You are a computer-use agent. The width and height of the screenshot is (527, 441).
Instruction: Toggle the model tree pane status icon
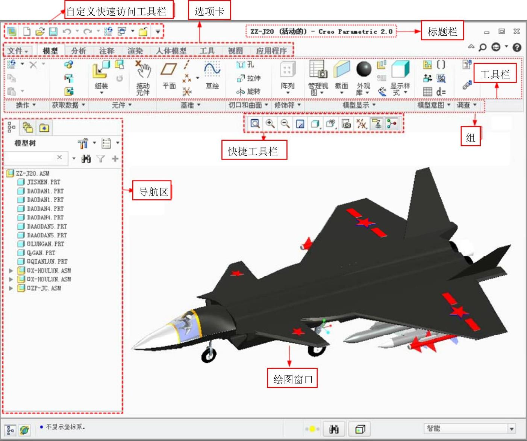(x=11, y=430)
